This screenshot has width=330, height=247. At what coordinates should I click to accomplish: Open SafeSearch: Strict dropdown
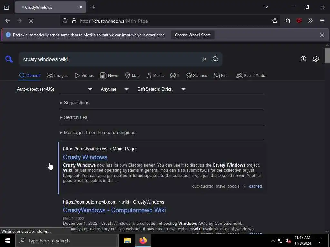pyautogui.click(x=161, y=89)
